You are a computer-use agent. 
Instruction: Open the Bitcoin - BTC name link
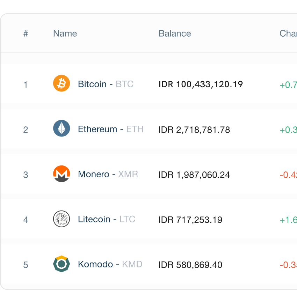pos(106,84)
